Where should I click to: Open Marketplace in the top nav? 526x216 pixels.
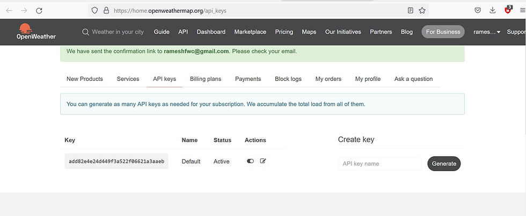[250, 32]
